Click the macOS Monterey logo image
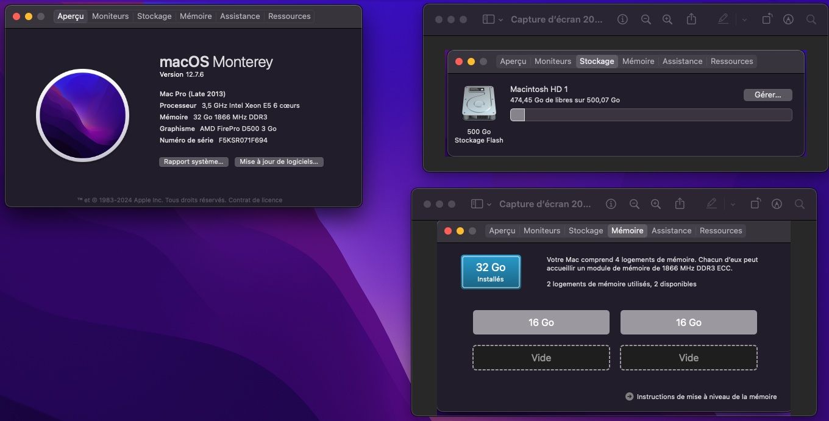This screenshot has height=421, width=829. pos(82,115)
